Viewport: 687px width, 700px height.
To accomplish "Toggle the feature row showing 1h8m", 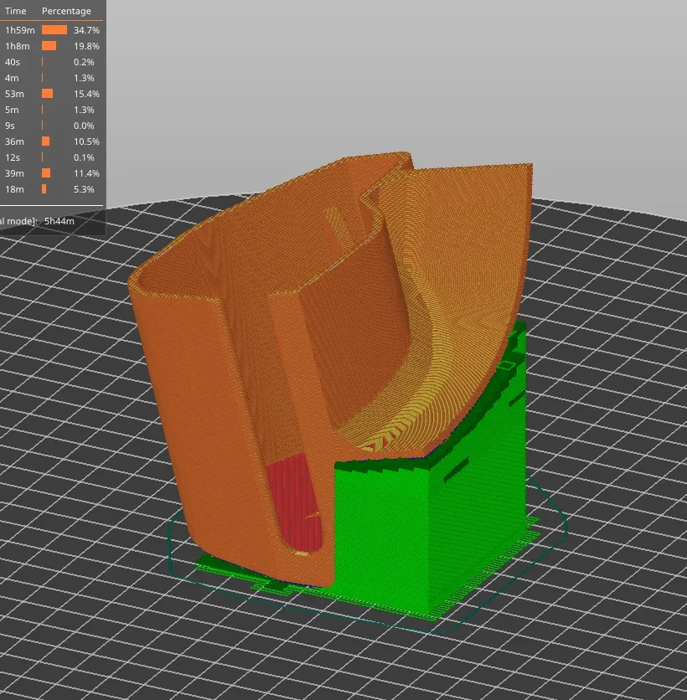I will [52, 46].
